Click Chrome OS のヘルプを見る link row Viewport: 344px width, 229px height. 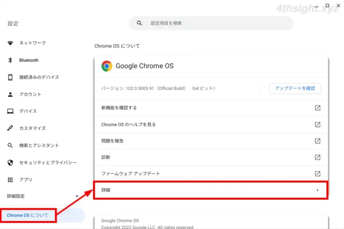point(211,125)
